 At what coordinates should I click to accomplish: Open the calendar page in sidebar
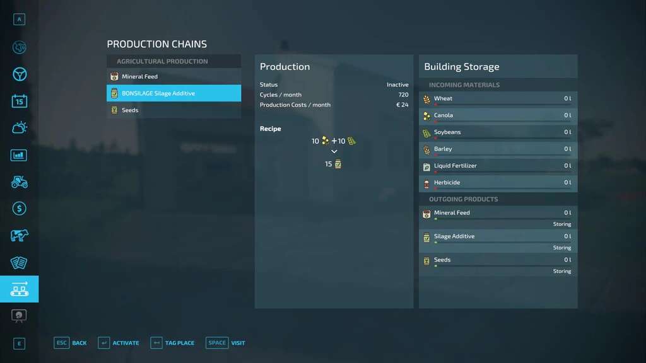[19, 101]
